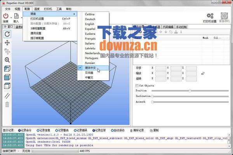
Task: Click the scale Y input field
Action: [176, 74]
